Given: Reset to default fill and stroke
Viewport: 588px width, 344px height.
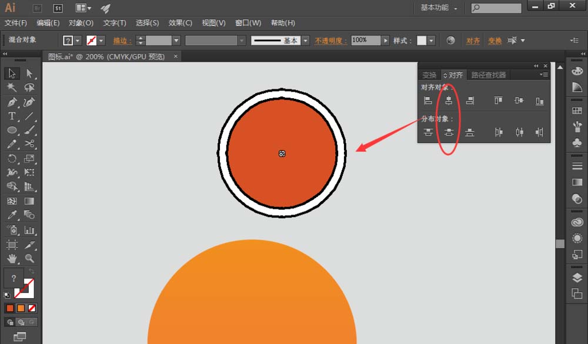Looking at the screenshot, I should (6, 295).
